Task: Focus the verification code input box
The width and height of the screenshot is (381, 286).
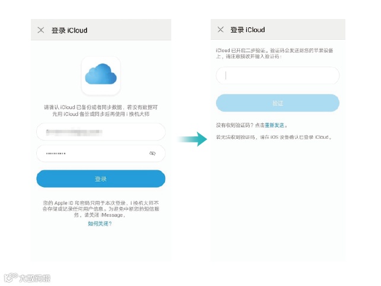Action: [x=278, y=75]
